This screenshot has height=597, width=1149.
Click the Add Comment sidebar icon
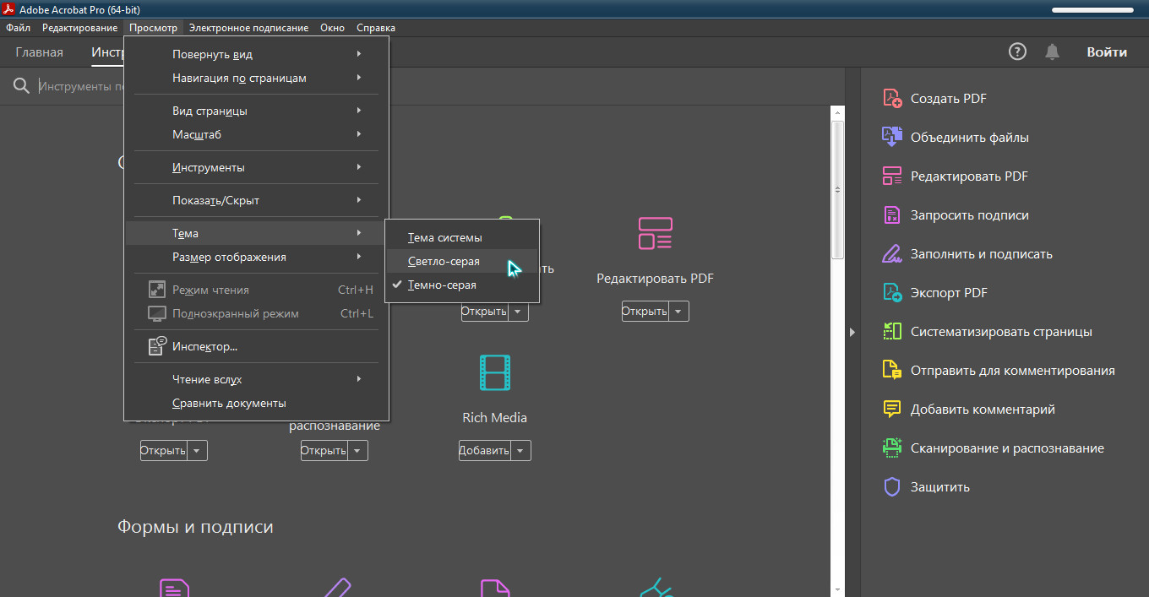pyautogui.click(x=892, y=410)
